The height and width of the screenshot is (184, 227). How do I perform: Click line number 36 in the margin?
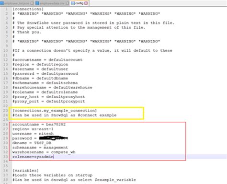click(6, 171)
